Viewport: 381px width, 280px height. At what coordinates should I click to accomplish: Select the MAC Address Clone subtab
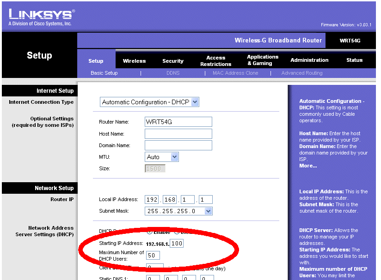point(235,73)
